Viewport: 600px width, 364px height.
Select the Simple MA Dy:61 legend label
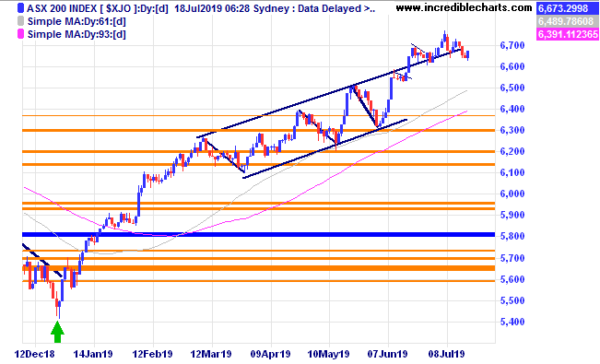[76, 21]
